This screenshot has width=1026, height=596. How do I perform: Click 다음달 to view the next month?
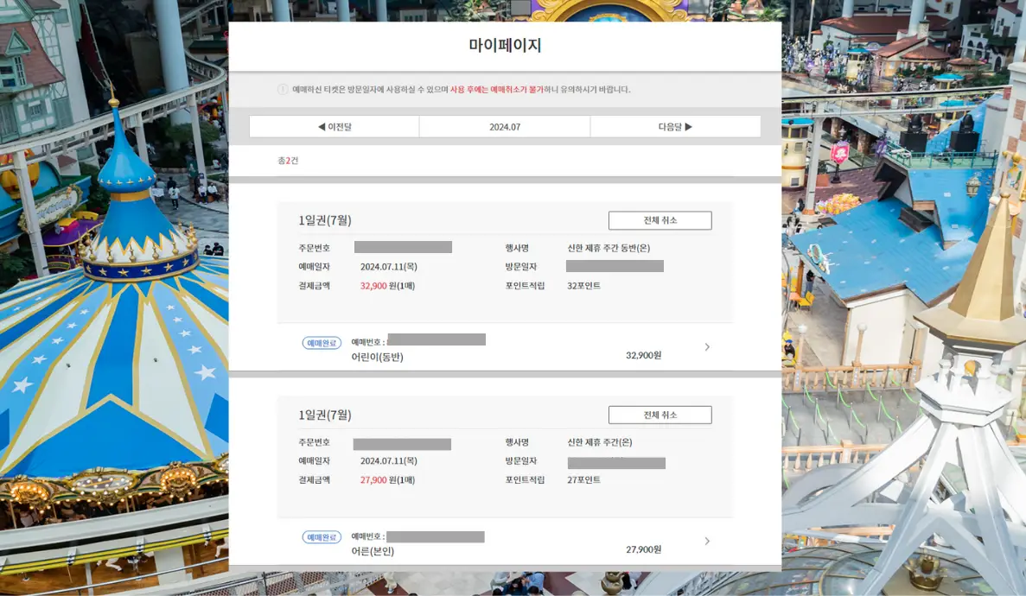[675, 125]
